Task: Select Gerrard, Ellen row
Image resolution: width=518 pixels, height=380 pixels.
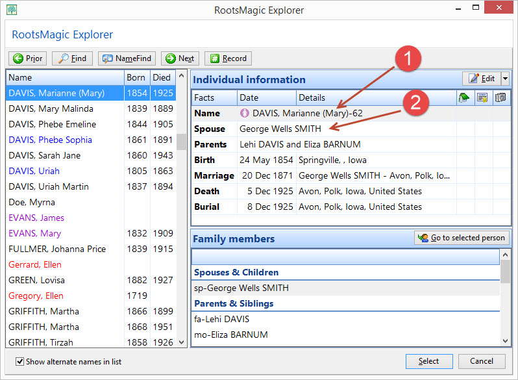Action: pos(91,264)
